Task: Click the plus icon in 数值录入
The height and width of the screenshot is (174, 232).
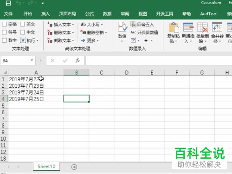Action: [146, 40]
